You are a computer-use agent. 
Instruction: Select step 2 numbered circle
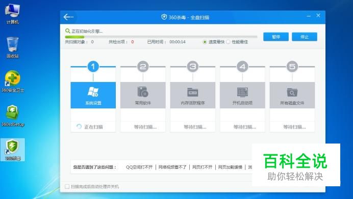pos(143,67)
